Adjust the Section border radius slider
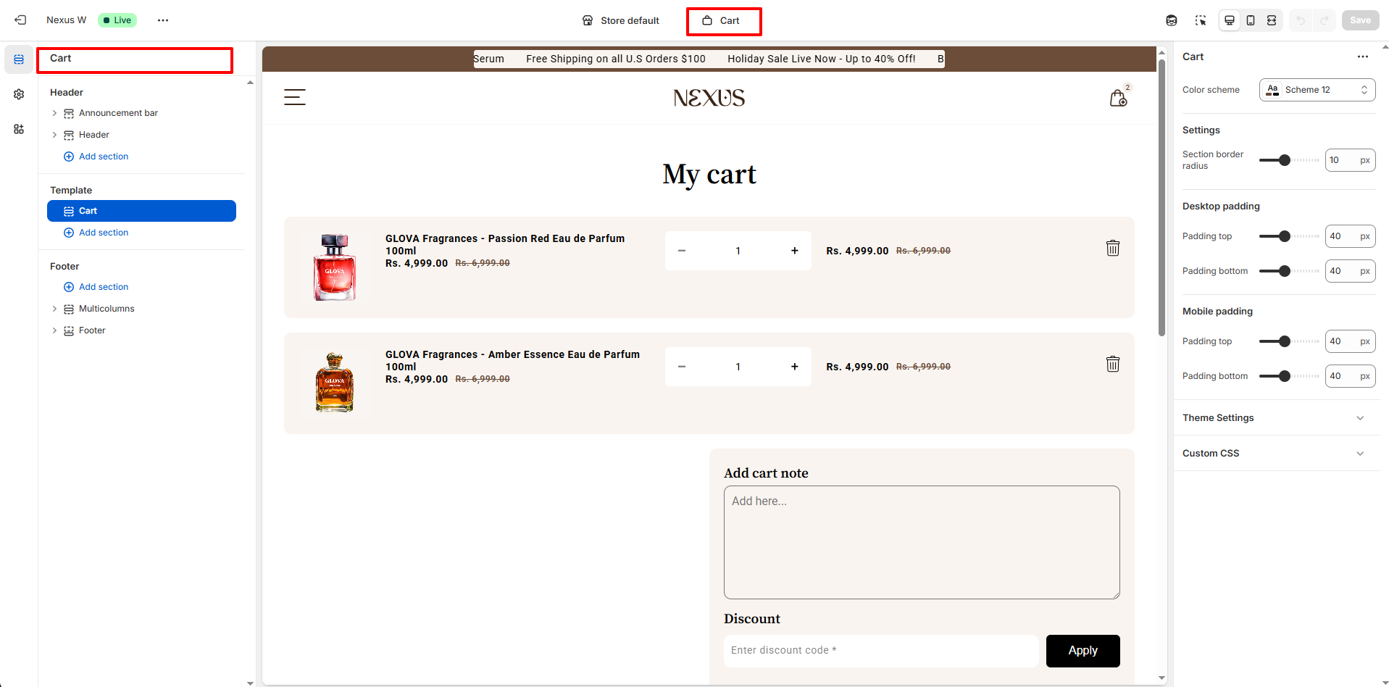The width and height of the screenshot is (1389, 687). pos(1285,160)
